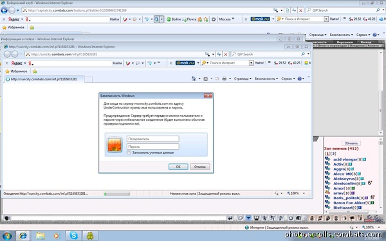Click the Home icon in the suncity toolbar
The image size is (386, 241).
tap(194, 78)
